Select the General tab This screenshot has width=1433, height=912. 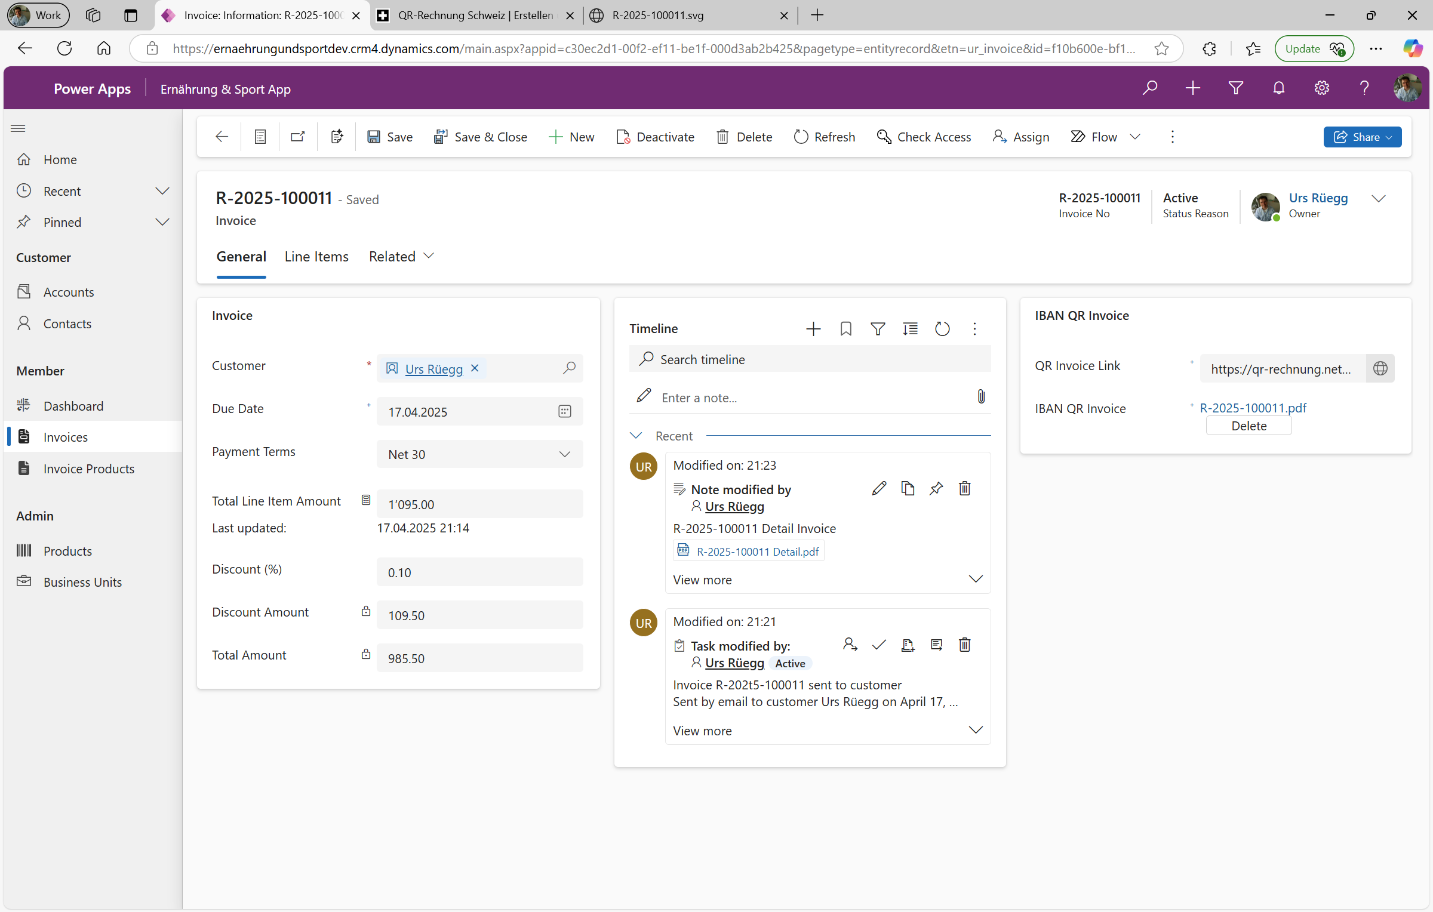241,257
